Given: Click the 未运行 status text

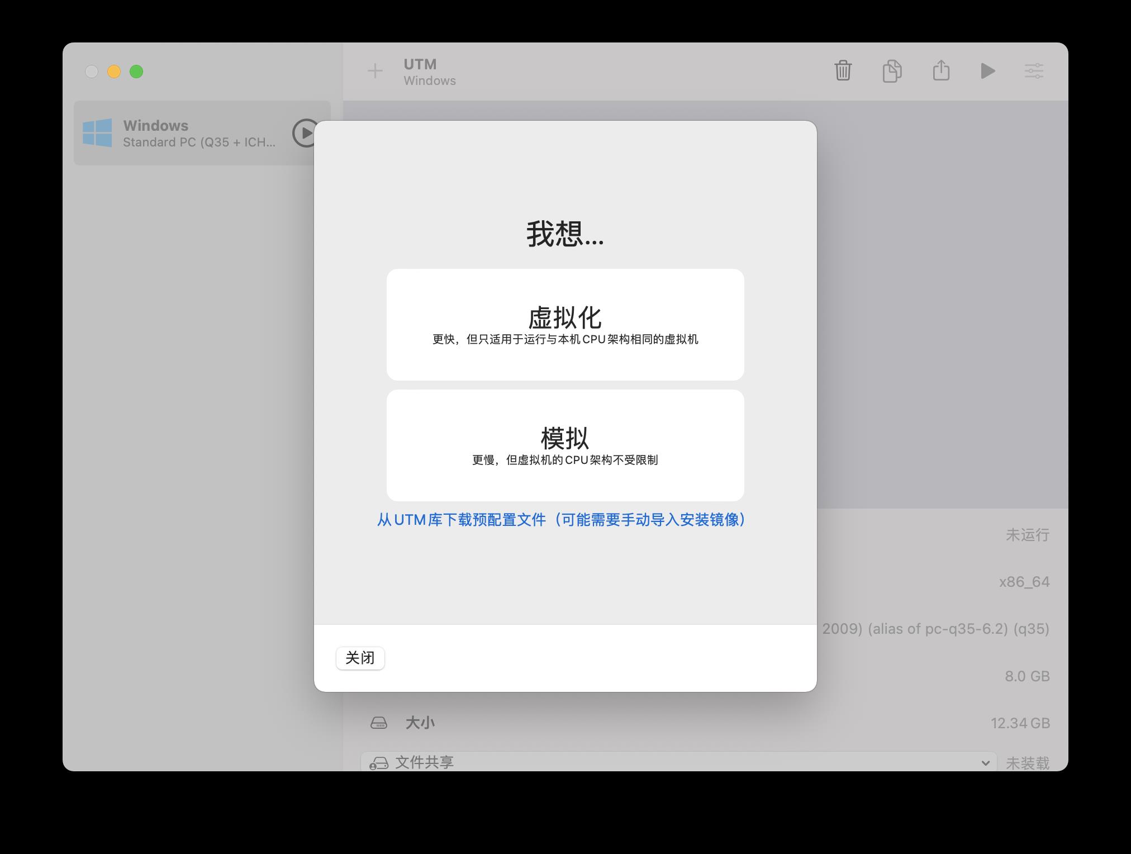Looking at the screenshot, I should [1028, 535].
